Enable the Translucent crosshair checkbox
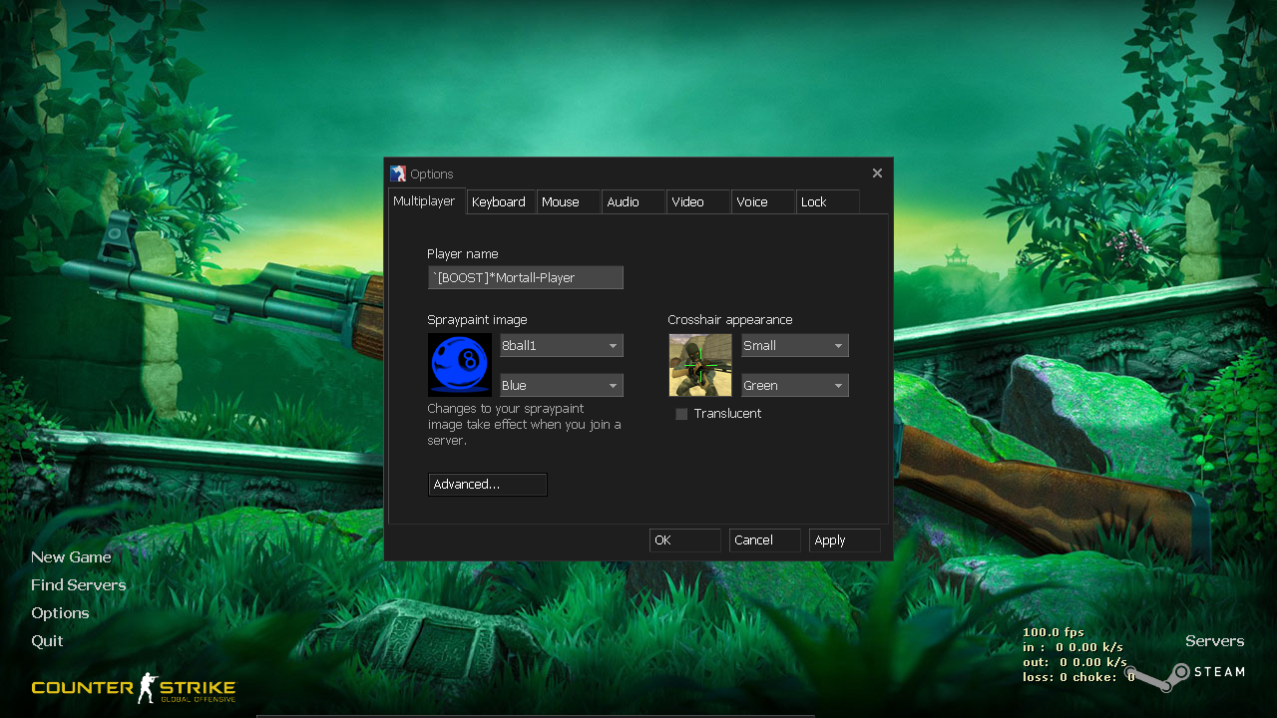The width and height of the screenshot is (1277, 718). pyautogui.click(x=680, y=413)
